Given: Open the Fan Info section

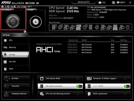Looking at the screenshot, I should 16,62.
